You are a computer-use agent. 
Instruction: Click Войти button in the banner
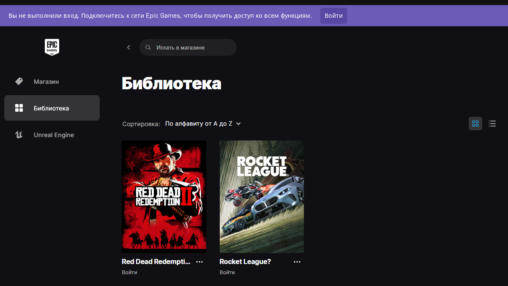coord(333,16)
